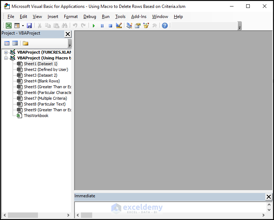Image resolution: width=274 pixels, height=220 pixels.
Task: Click Immediate window scroll down arrow
Action: [269, 210]
